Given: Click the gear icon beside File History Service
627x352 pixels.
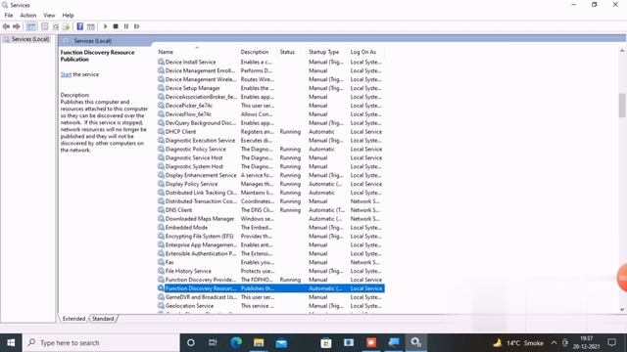Looking at the screenshot, I should (x=161, y=271).
